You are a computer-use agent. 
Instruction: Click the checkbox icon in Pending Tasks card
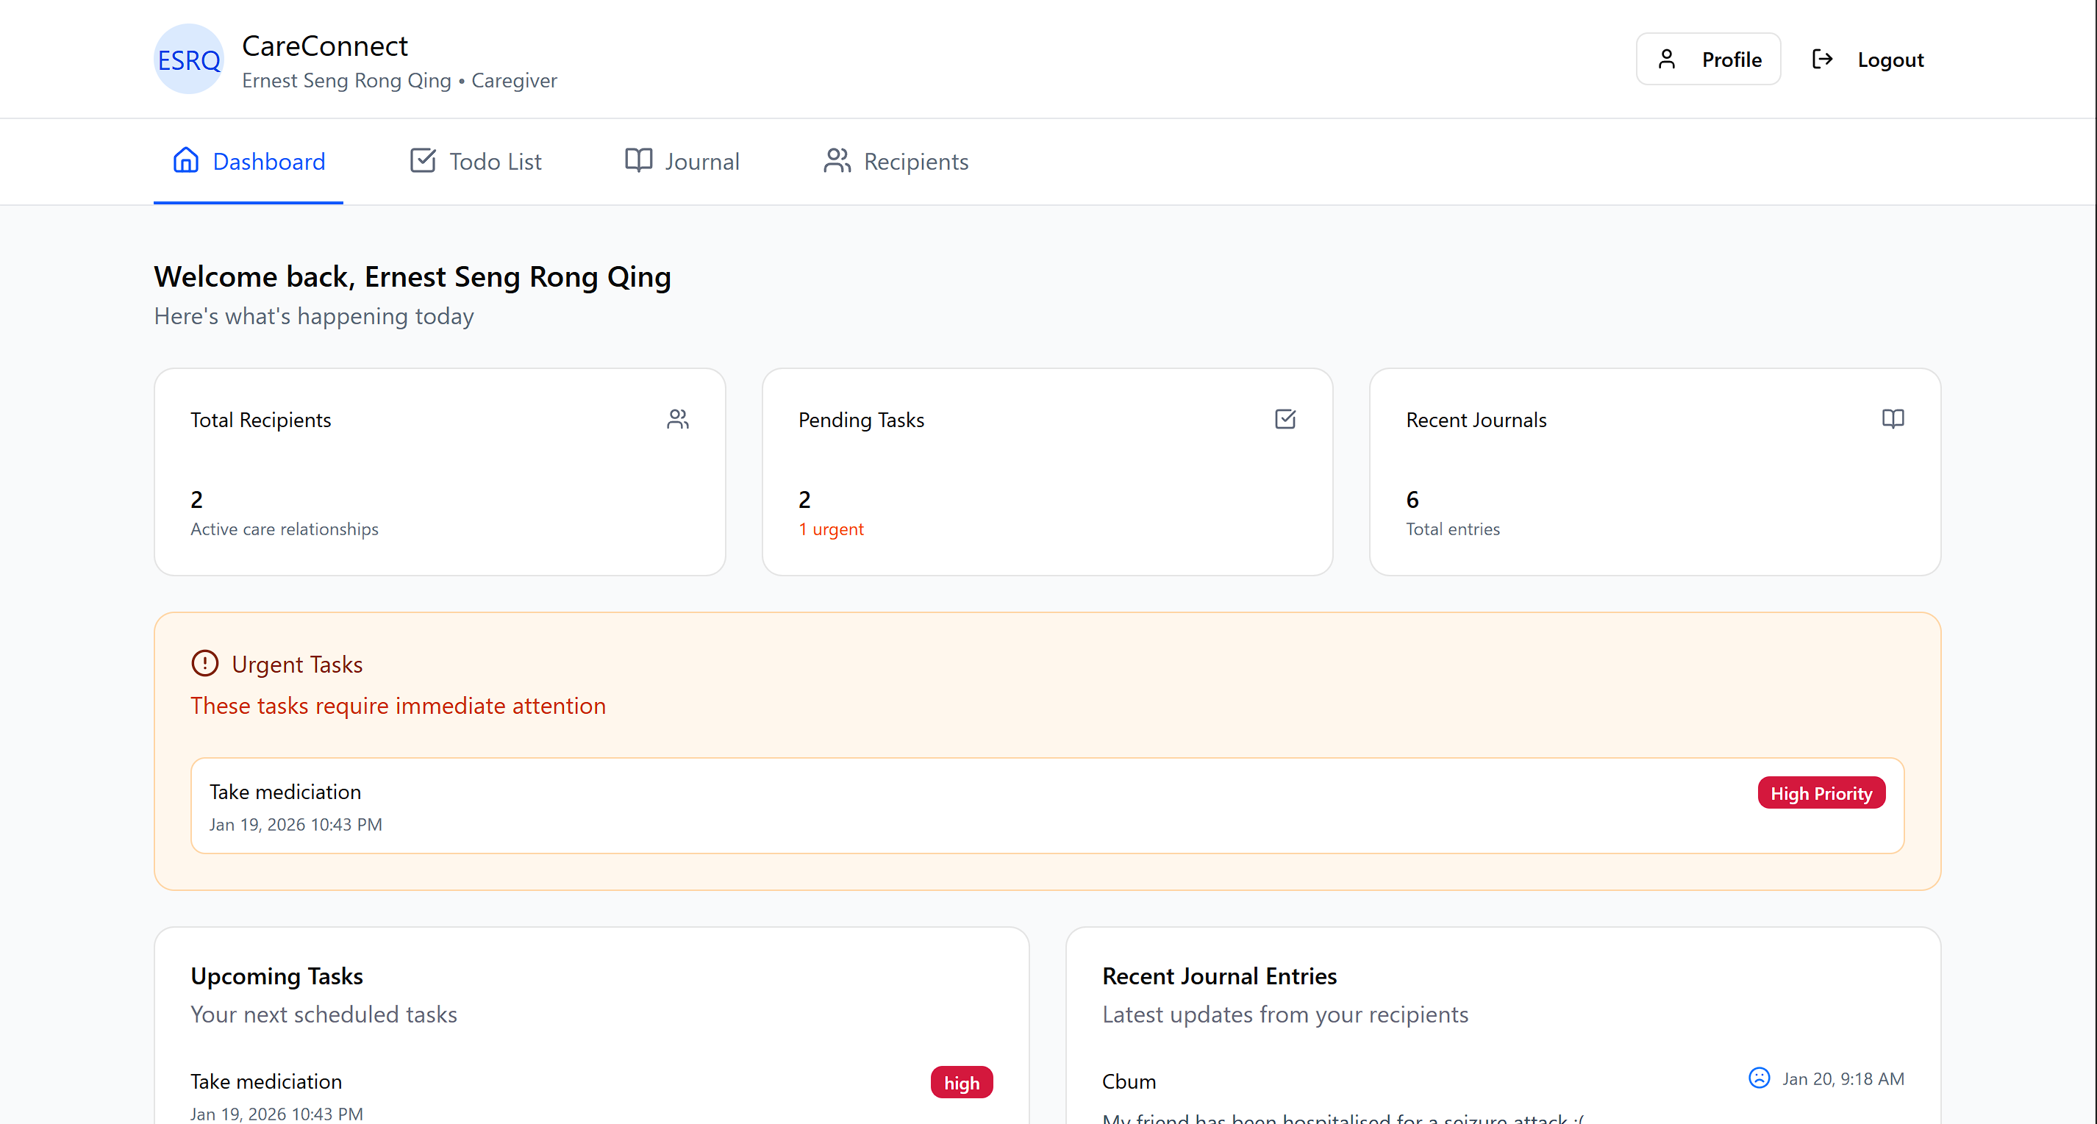point(1285,419)
